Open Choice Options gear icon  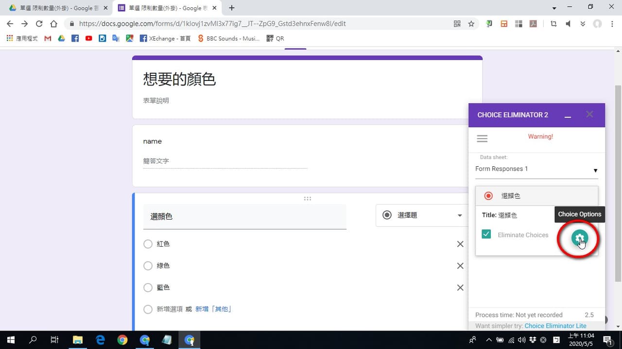point(579,238)
